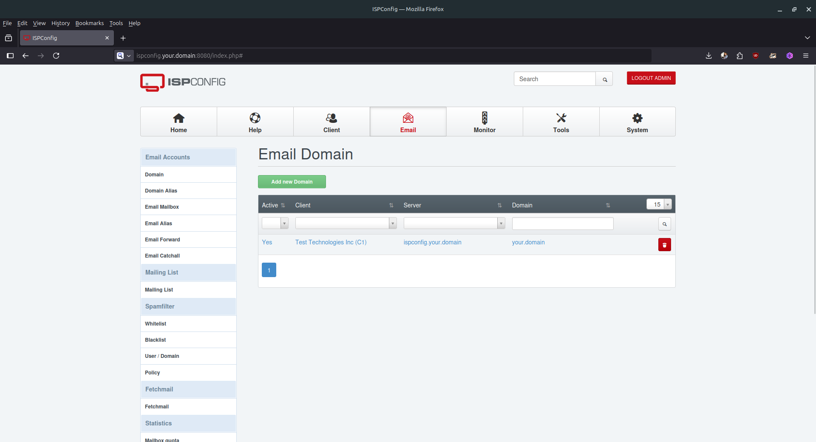This screenshot has height=442, width=816.
Task: Select the Email envelope module
Action: point(408,122)
